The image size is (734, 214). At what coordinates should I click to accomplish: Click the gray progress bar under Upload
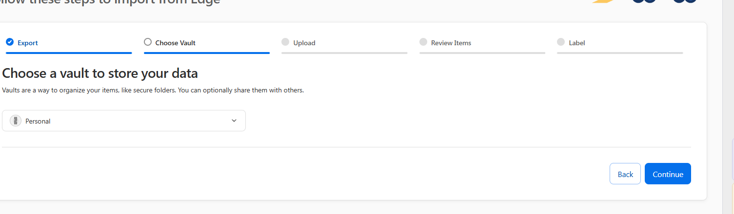[x=344, y=53]
